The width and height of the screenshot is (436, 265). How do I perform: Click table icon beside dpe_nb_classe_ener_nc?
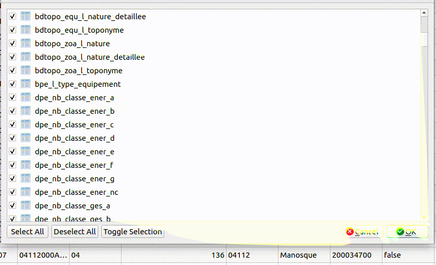coord(25,192)
